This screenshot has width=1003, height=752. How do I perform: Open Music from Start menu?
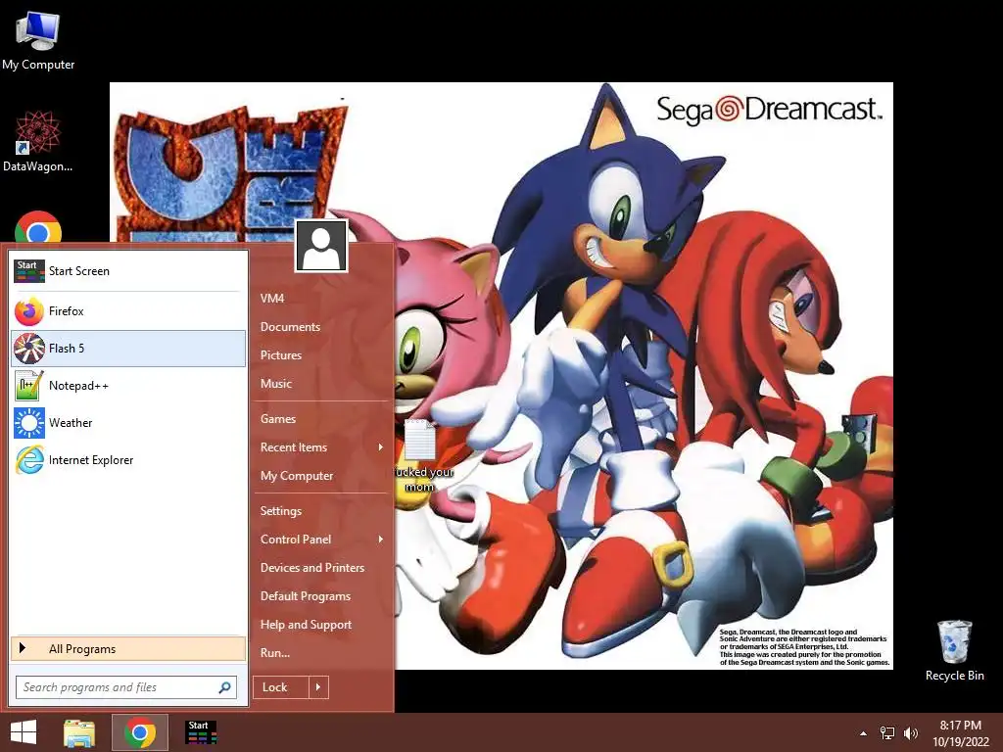click(x=276, y=384)
